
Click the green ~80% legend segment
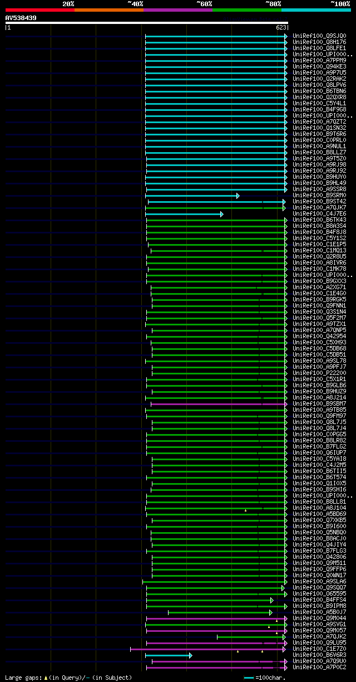247,10
